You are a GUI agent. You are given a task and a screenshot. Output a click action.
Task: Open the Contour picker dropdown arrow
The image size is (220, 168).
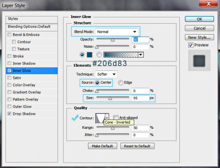[x=107, y=118]
